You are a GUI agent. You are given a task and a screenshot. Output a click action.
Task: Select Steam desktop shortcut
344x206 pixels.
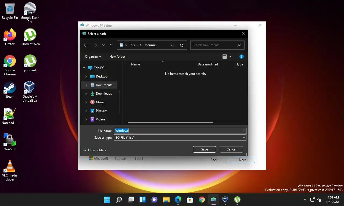pyautogui.click(x=10, y=90)
